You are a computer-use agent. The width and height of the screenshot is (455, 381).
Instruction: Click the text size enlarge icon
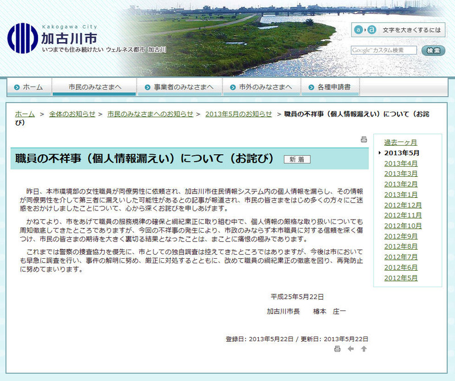click(x=365, y=30)
